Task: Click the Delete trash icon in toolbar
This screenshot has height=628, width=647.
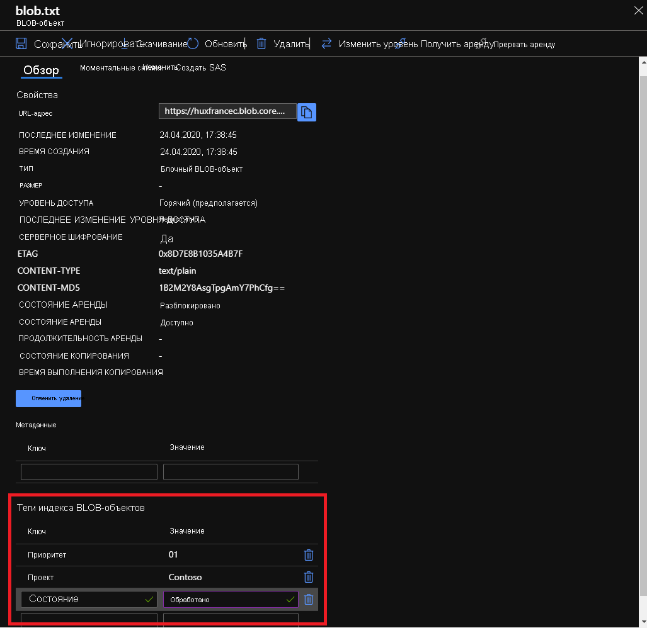Action: point(261,43)
